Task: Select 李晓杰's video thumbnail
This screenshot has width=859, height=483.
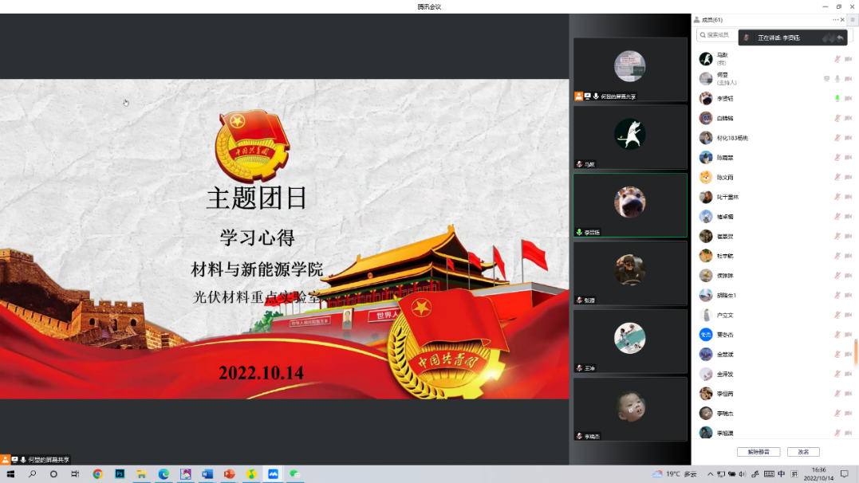Action: pyautogui.click(x=629, y=409)
